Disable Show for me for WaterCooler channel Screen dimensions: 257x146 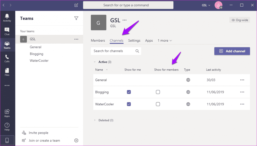129,104
